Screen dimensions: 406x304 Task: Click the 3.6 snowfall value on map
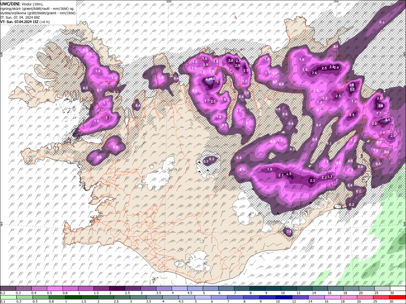(351, 85)
